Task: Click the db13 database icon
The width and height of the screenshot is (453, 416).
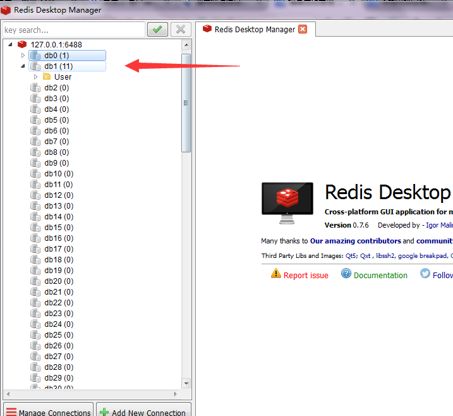Action: 35,206
